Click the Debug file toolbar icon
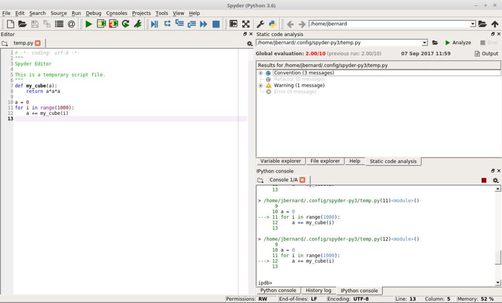The width and height of the screenshot is (502, 303). (x=154, y=24)
